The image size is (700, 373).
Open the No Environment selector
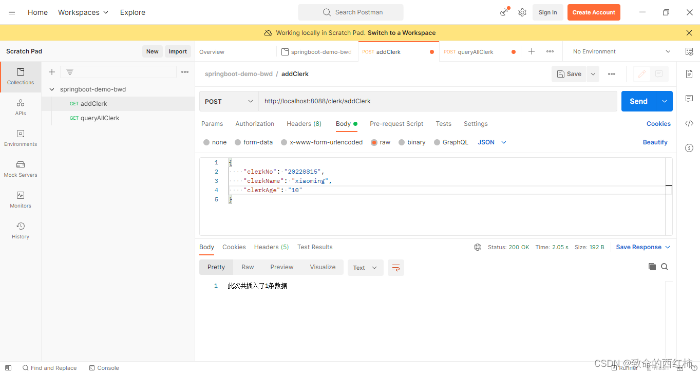621,51
